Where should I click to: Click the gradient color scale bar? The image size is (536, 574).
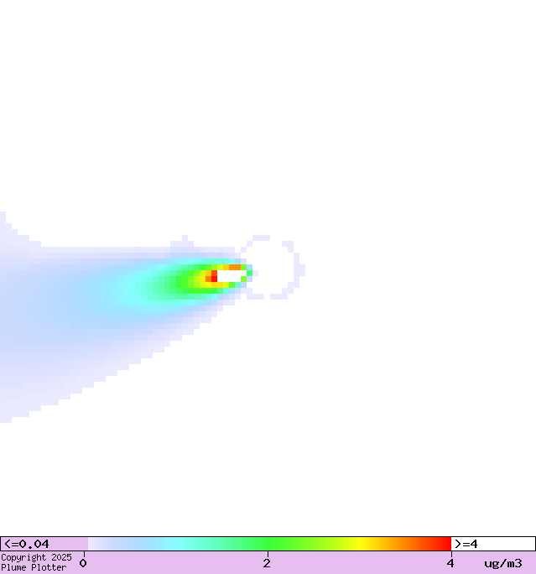[x=269, y=544]
